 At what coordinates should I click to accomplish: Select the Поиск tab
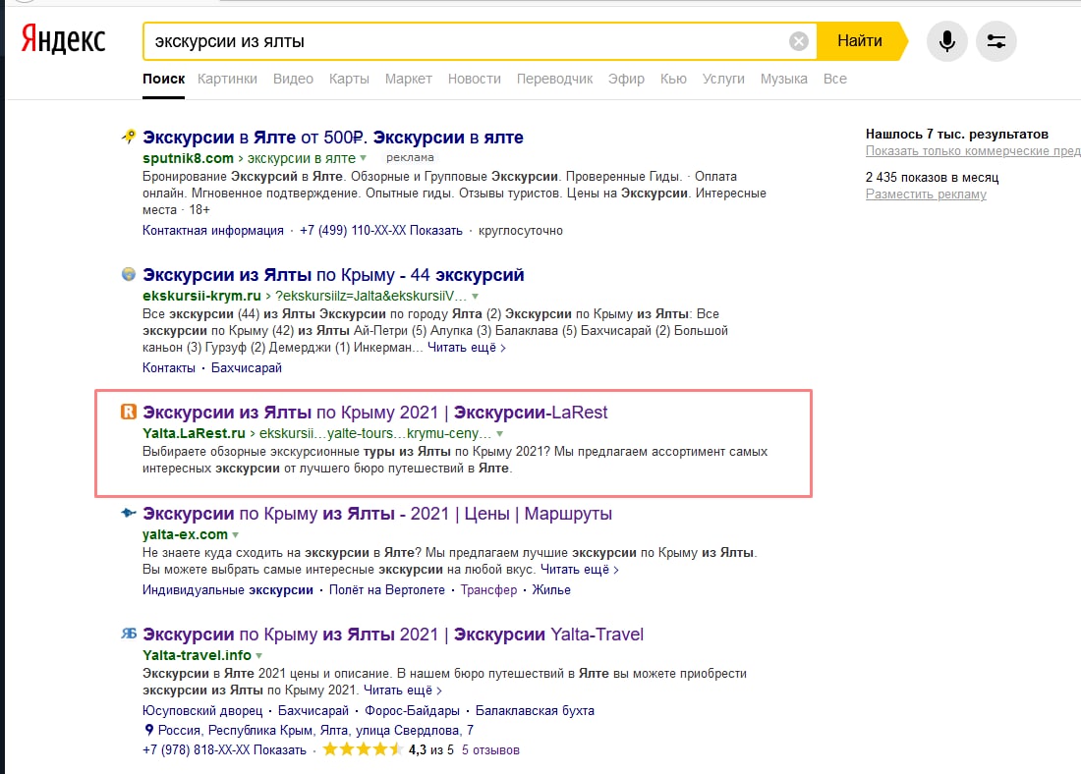click(x=163, y=79)
